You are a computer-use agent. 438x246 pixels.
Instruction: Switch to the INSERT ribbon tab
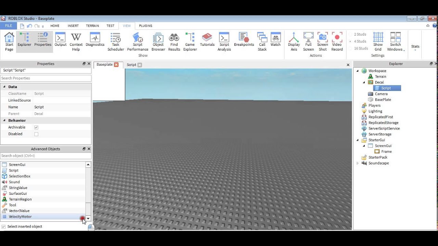(73, 26)
